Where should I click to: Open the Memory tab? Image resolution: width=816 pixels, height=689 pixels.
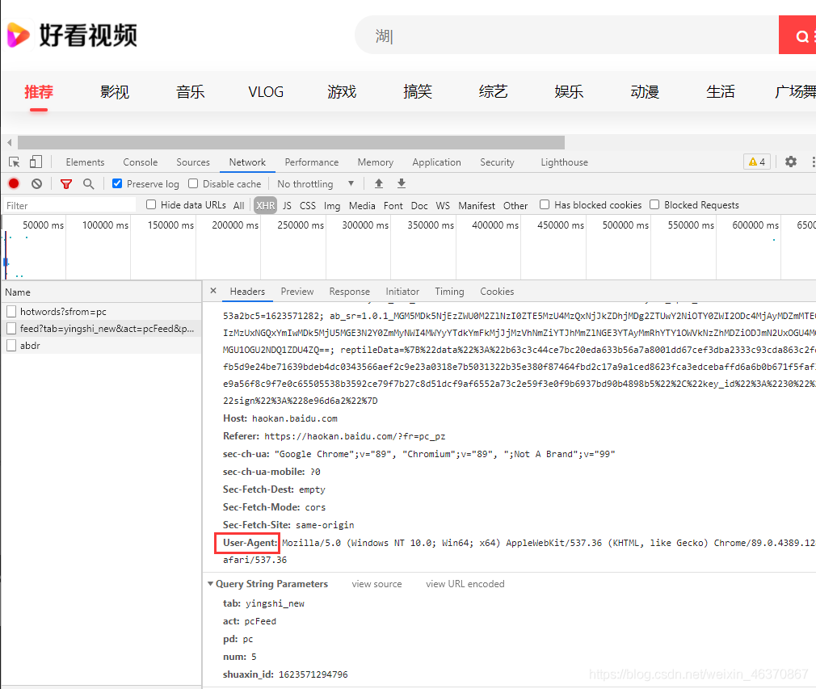[x=375, y=162]
